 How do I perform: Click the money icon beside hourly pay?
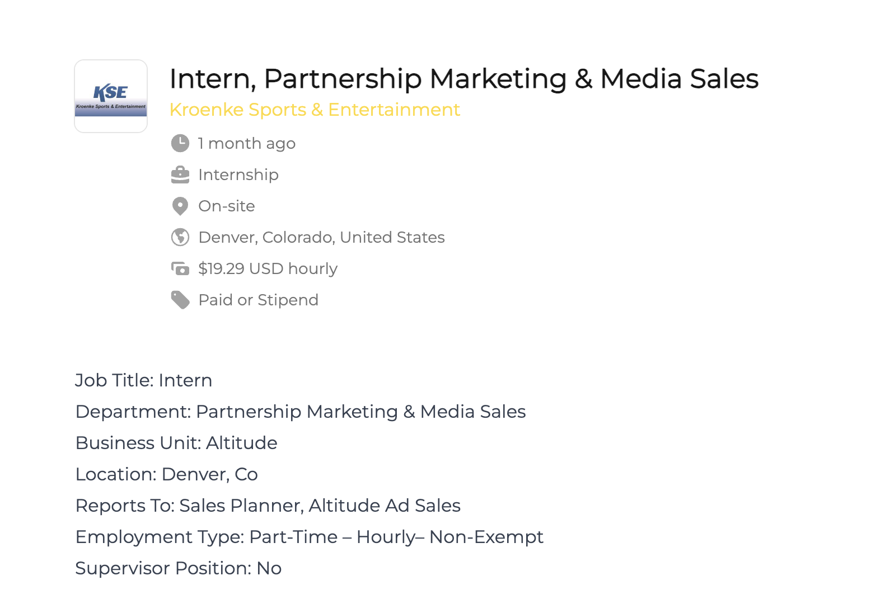[180, 269]
